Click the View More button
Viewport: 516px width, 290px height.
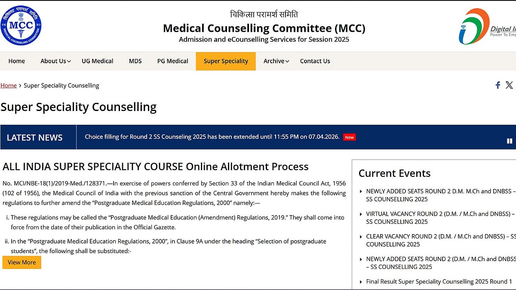[x=22, y=262]
